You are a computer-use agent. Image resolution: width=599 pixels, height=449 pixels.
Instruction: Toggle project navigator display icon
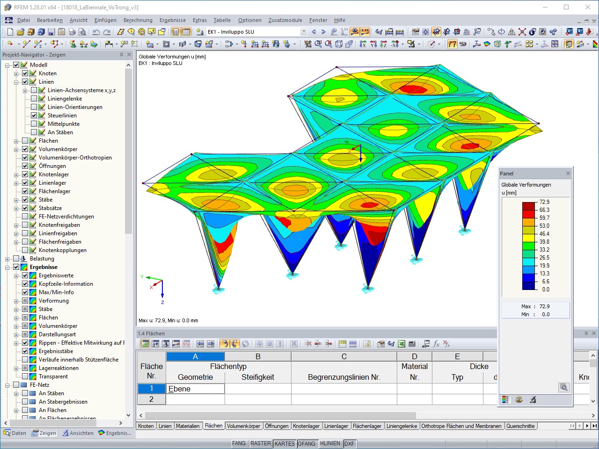(175, 32)
